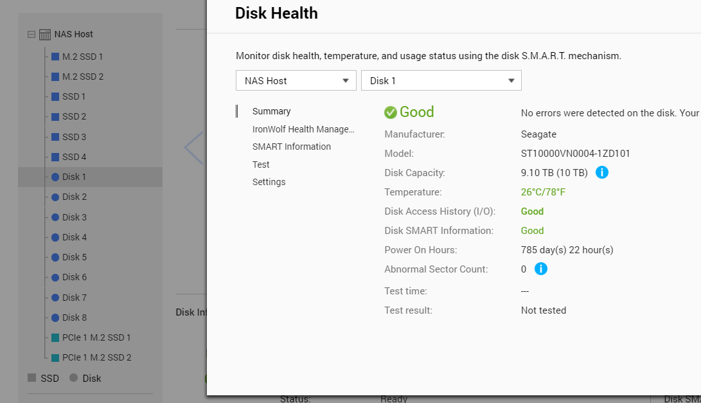Image resolution: width=701 pixels, height=403 pixels.
Task: Click the green Good status checkmark icon
Action: tap(390, 112)
